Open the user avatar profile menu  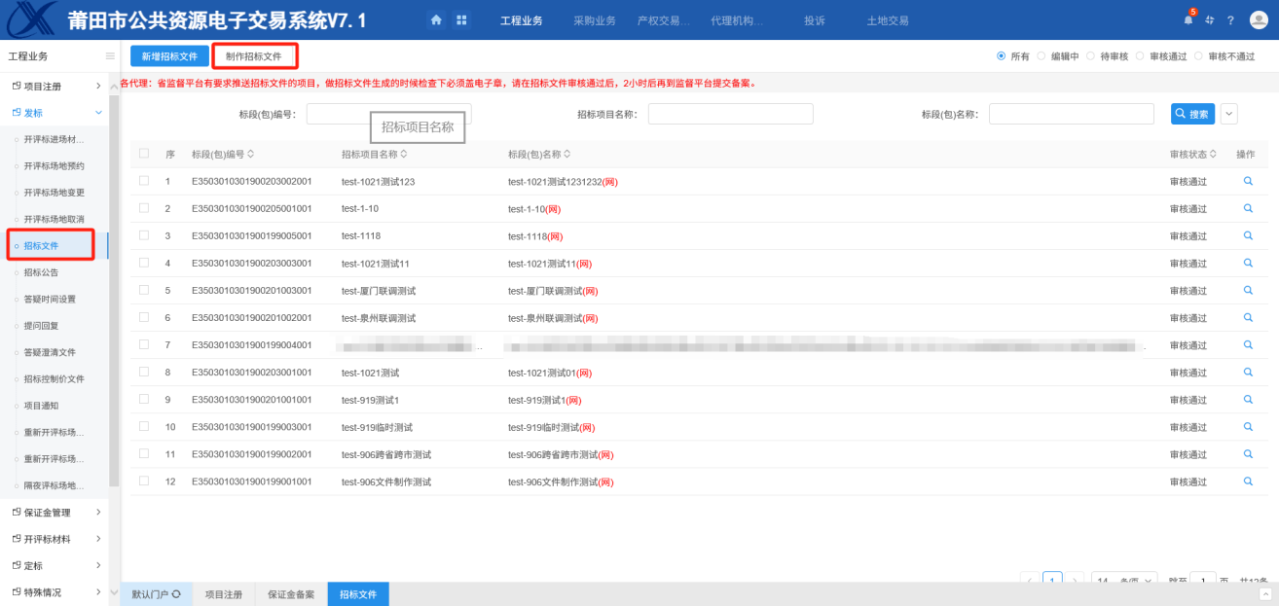click(x=1259, y=20)
